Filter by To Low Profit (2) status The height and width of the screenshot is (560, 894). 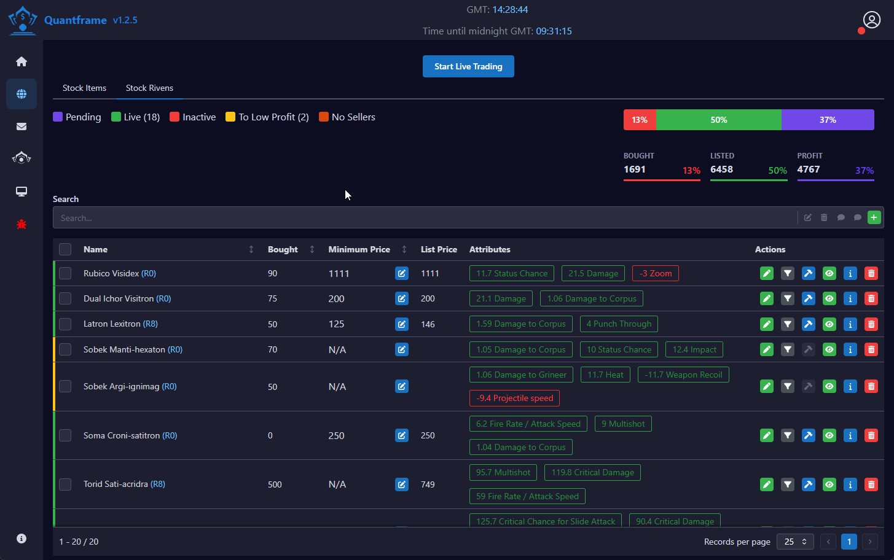tap(267, 117)
